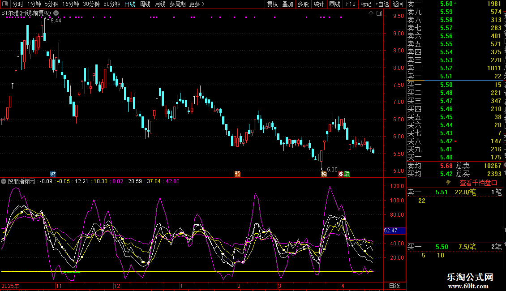Viewport: 506px width, 291px height.
Task: Select the 卖一 5.51 order row
Action: [455, 76]
